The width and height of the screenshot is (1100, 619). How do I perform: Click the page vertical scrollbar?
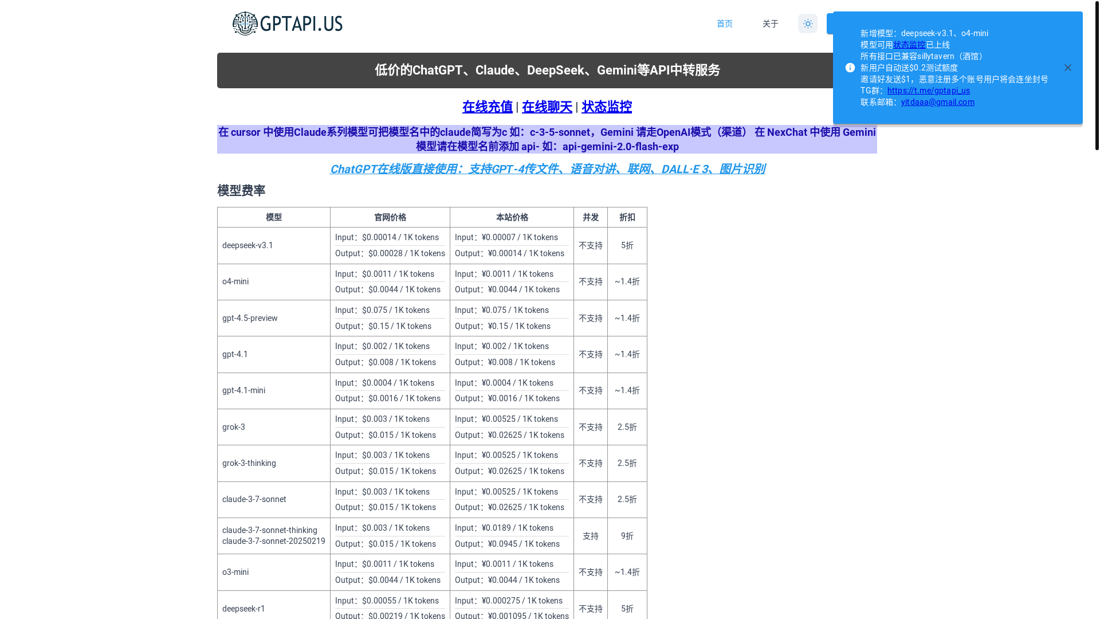[x=1097, y=75]
